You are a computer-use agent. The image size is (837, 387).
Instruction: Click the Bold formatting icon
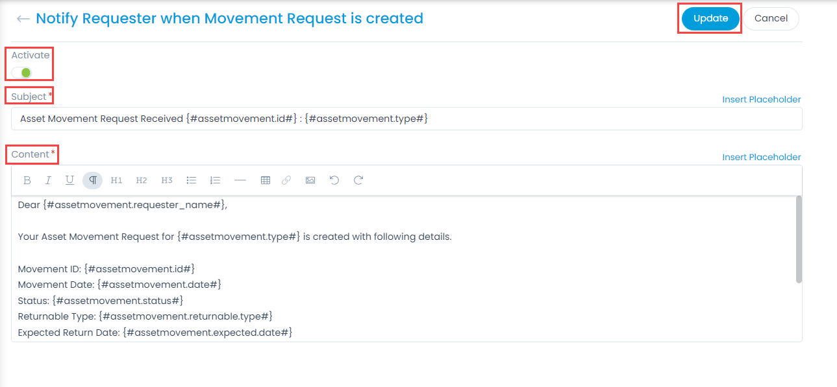pyautogui.click(x=27, y=180)
